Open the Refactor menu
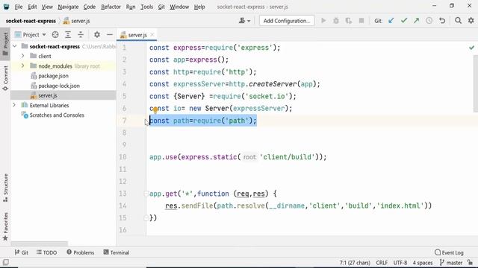Image resolution: width=478 pixels, height=268 pixels. [x=111, y=7]
